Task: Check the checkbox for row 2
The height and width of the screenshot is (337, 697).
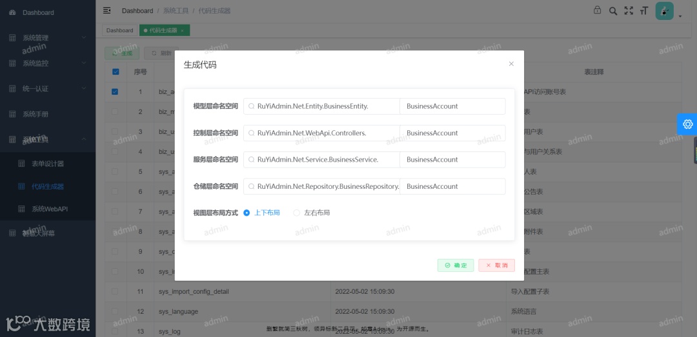Action: tap(115, 112)
